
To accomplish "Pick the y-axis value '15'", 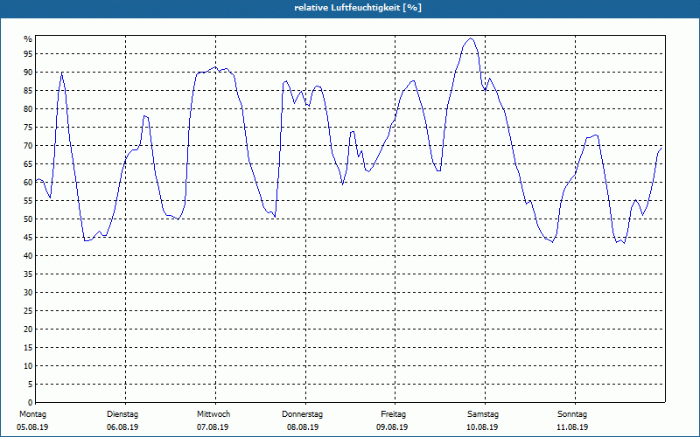I will [28, 347].
